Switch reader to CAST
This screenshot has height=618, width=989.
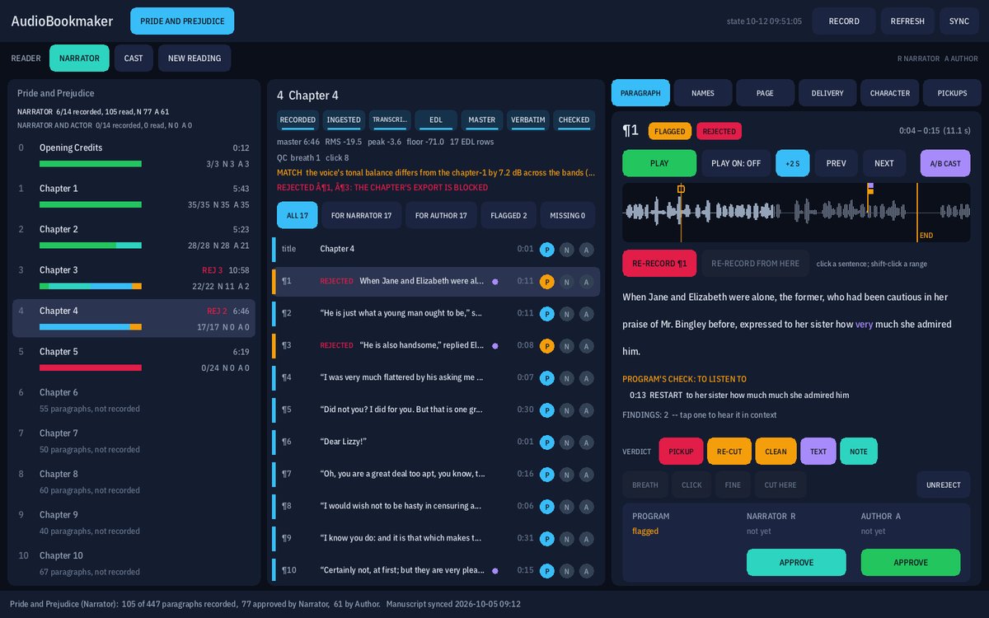(134, 59)
